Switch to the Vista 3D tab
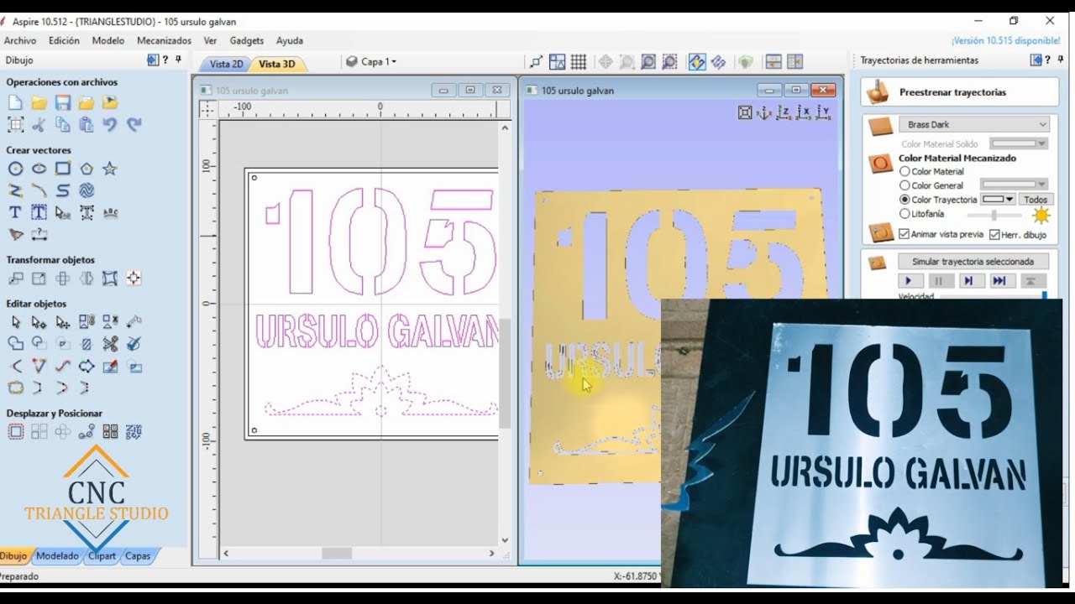The image size is (1075, 604). point(276,64)
